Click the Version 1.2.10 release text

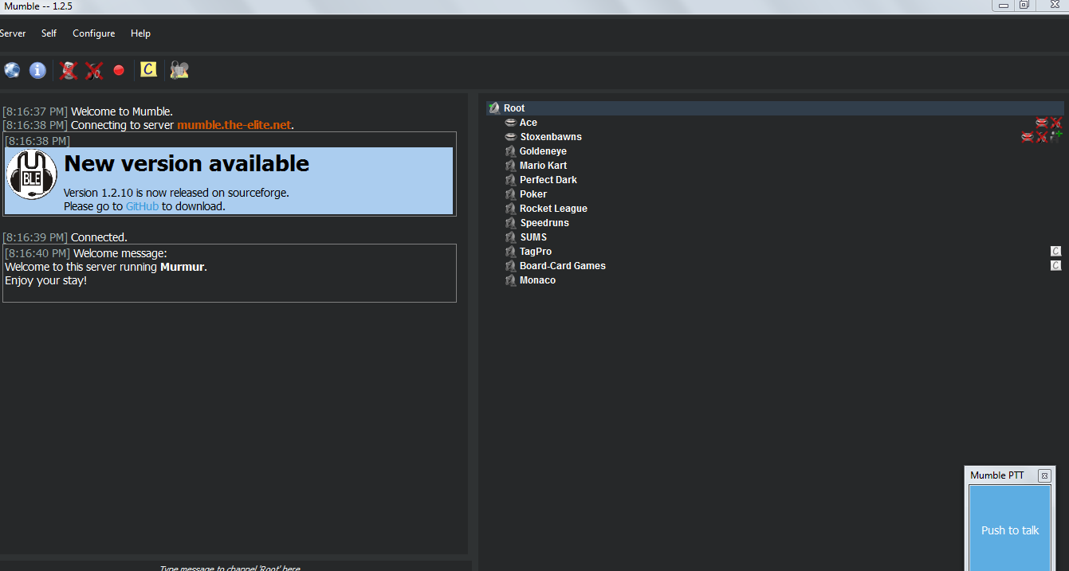(176, 193)
